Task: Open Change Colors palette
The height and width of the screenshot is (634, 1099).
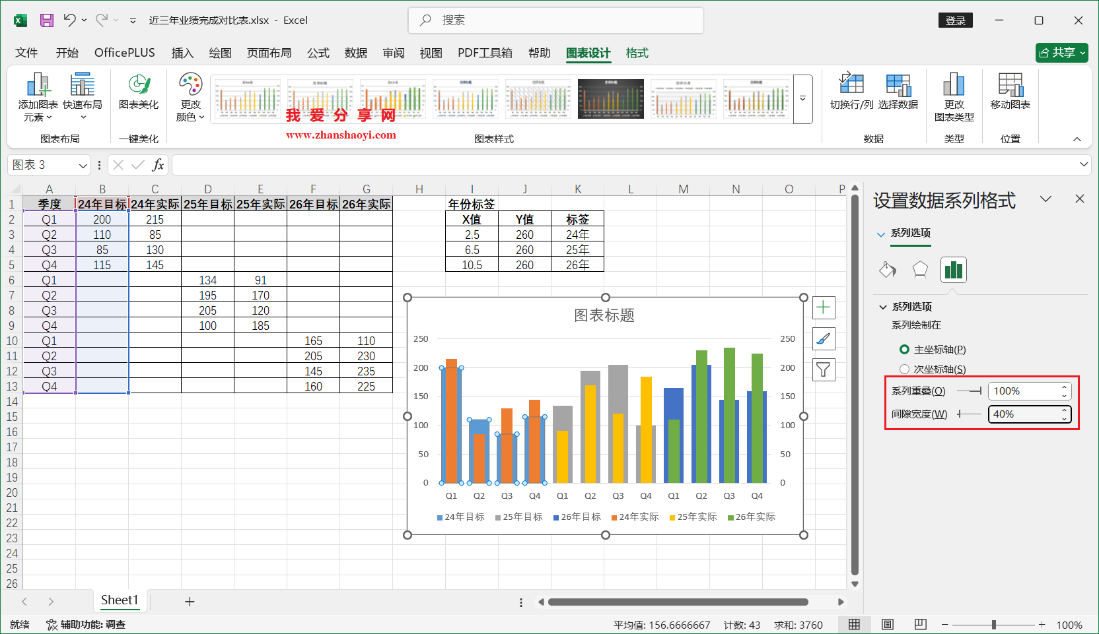Action: point(190,98)
